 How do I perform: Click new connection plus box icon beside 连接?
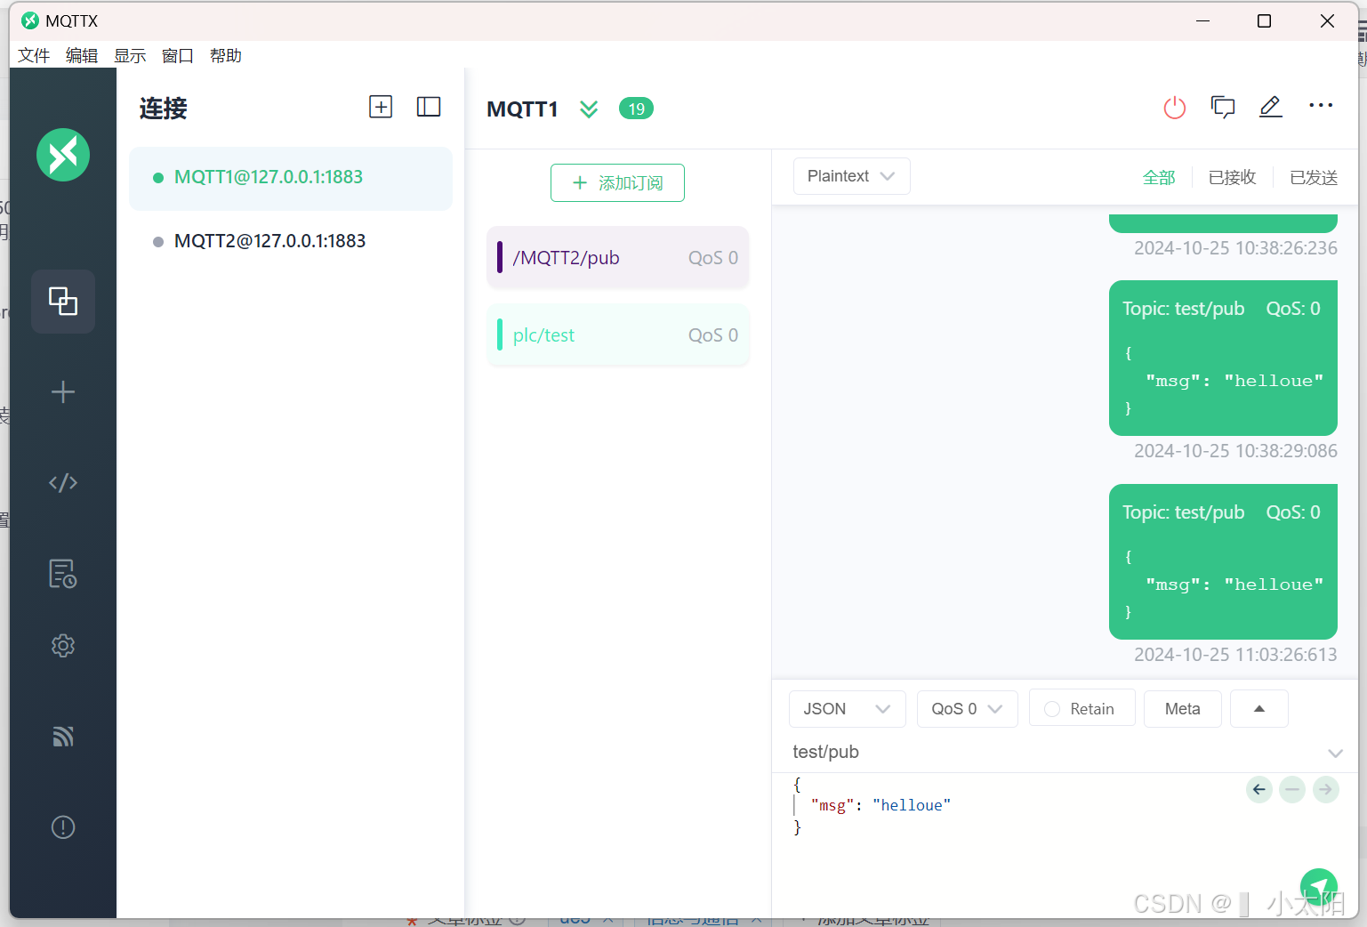click(x=381, y=107)
